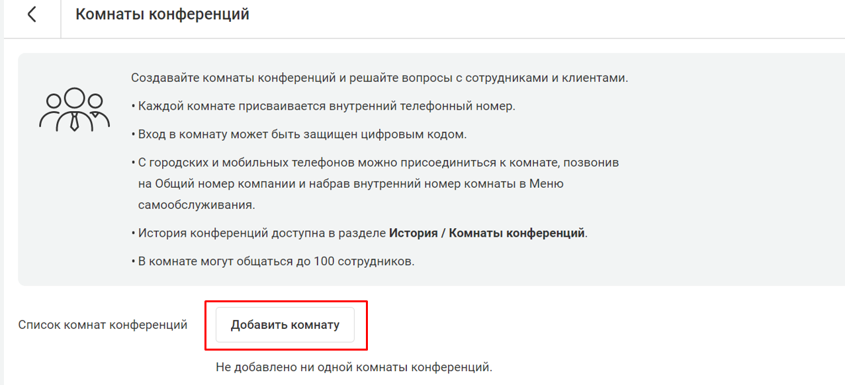Select the bullet about цифровым кодом protection
Image resolution: width=845 pixels, height=385 pixels.
coord(299,134)
